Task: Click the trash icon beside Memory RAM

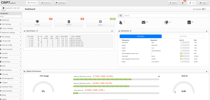Action: pos(159,76)
